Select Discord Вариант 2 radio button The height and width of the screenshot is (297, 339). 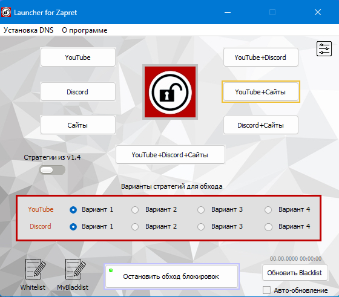pyautogui.click(x=135, y=227)
